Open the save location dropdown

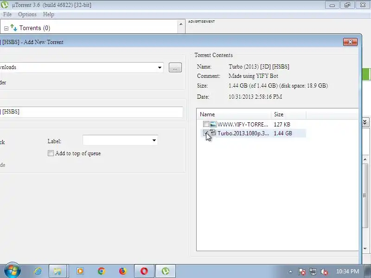[x=160, y=67]
